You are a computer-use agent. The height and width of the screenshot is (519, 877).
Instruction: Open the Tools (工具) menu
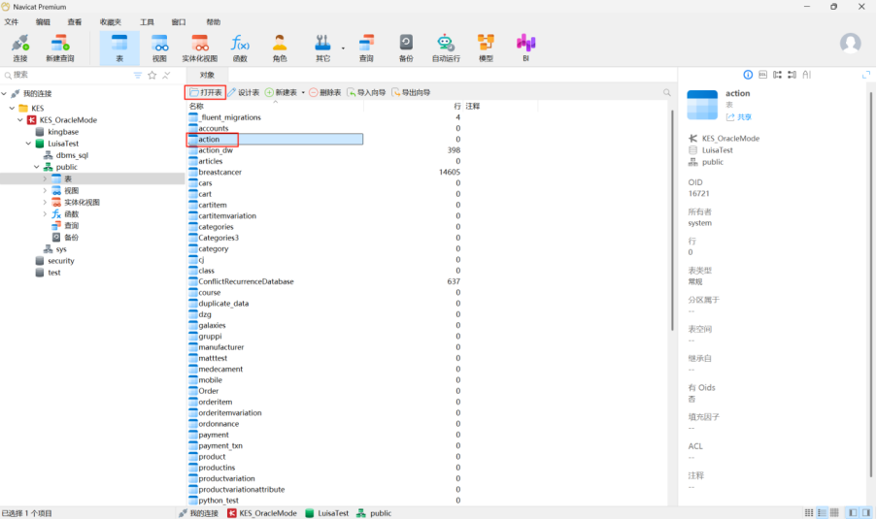point(147,21)
